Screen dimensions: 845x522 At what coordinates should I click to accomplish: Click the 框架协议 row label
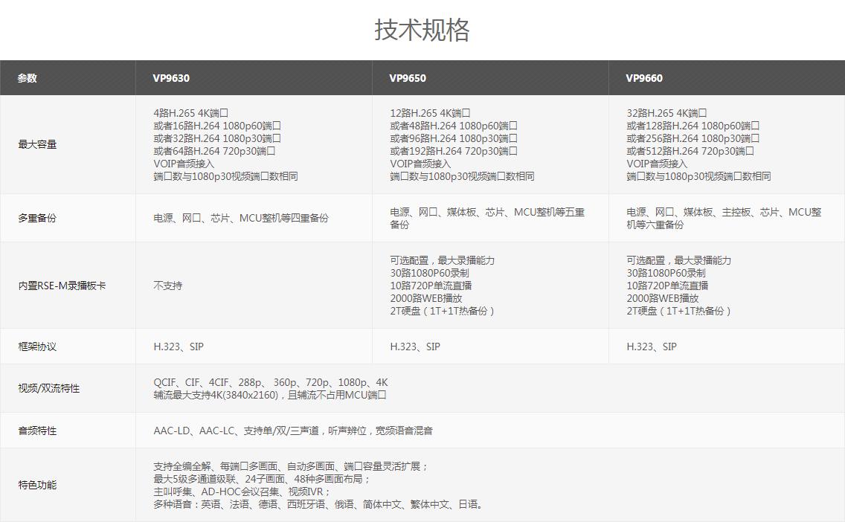37,347
